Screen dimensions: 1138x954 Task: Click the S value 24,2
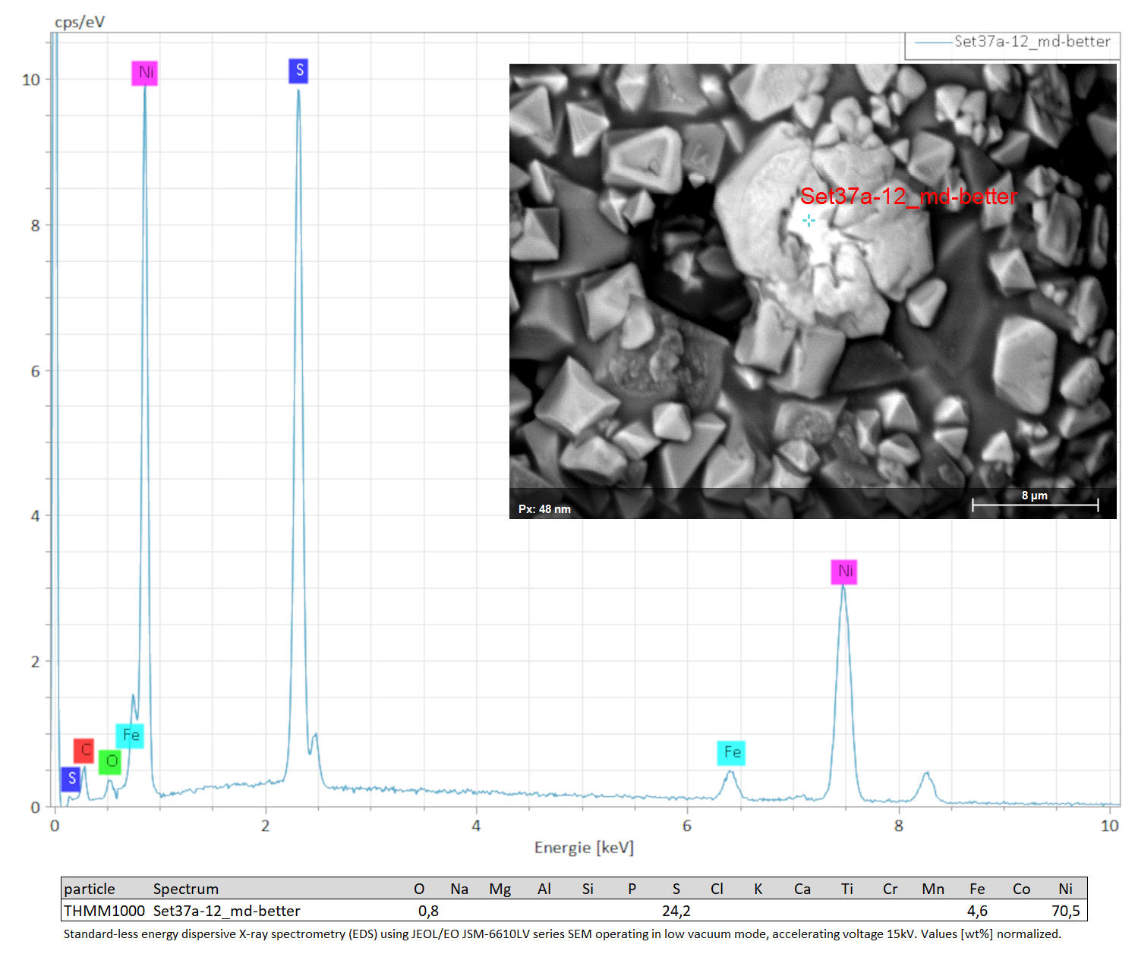pos(676,911)
